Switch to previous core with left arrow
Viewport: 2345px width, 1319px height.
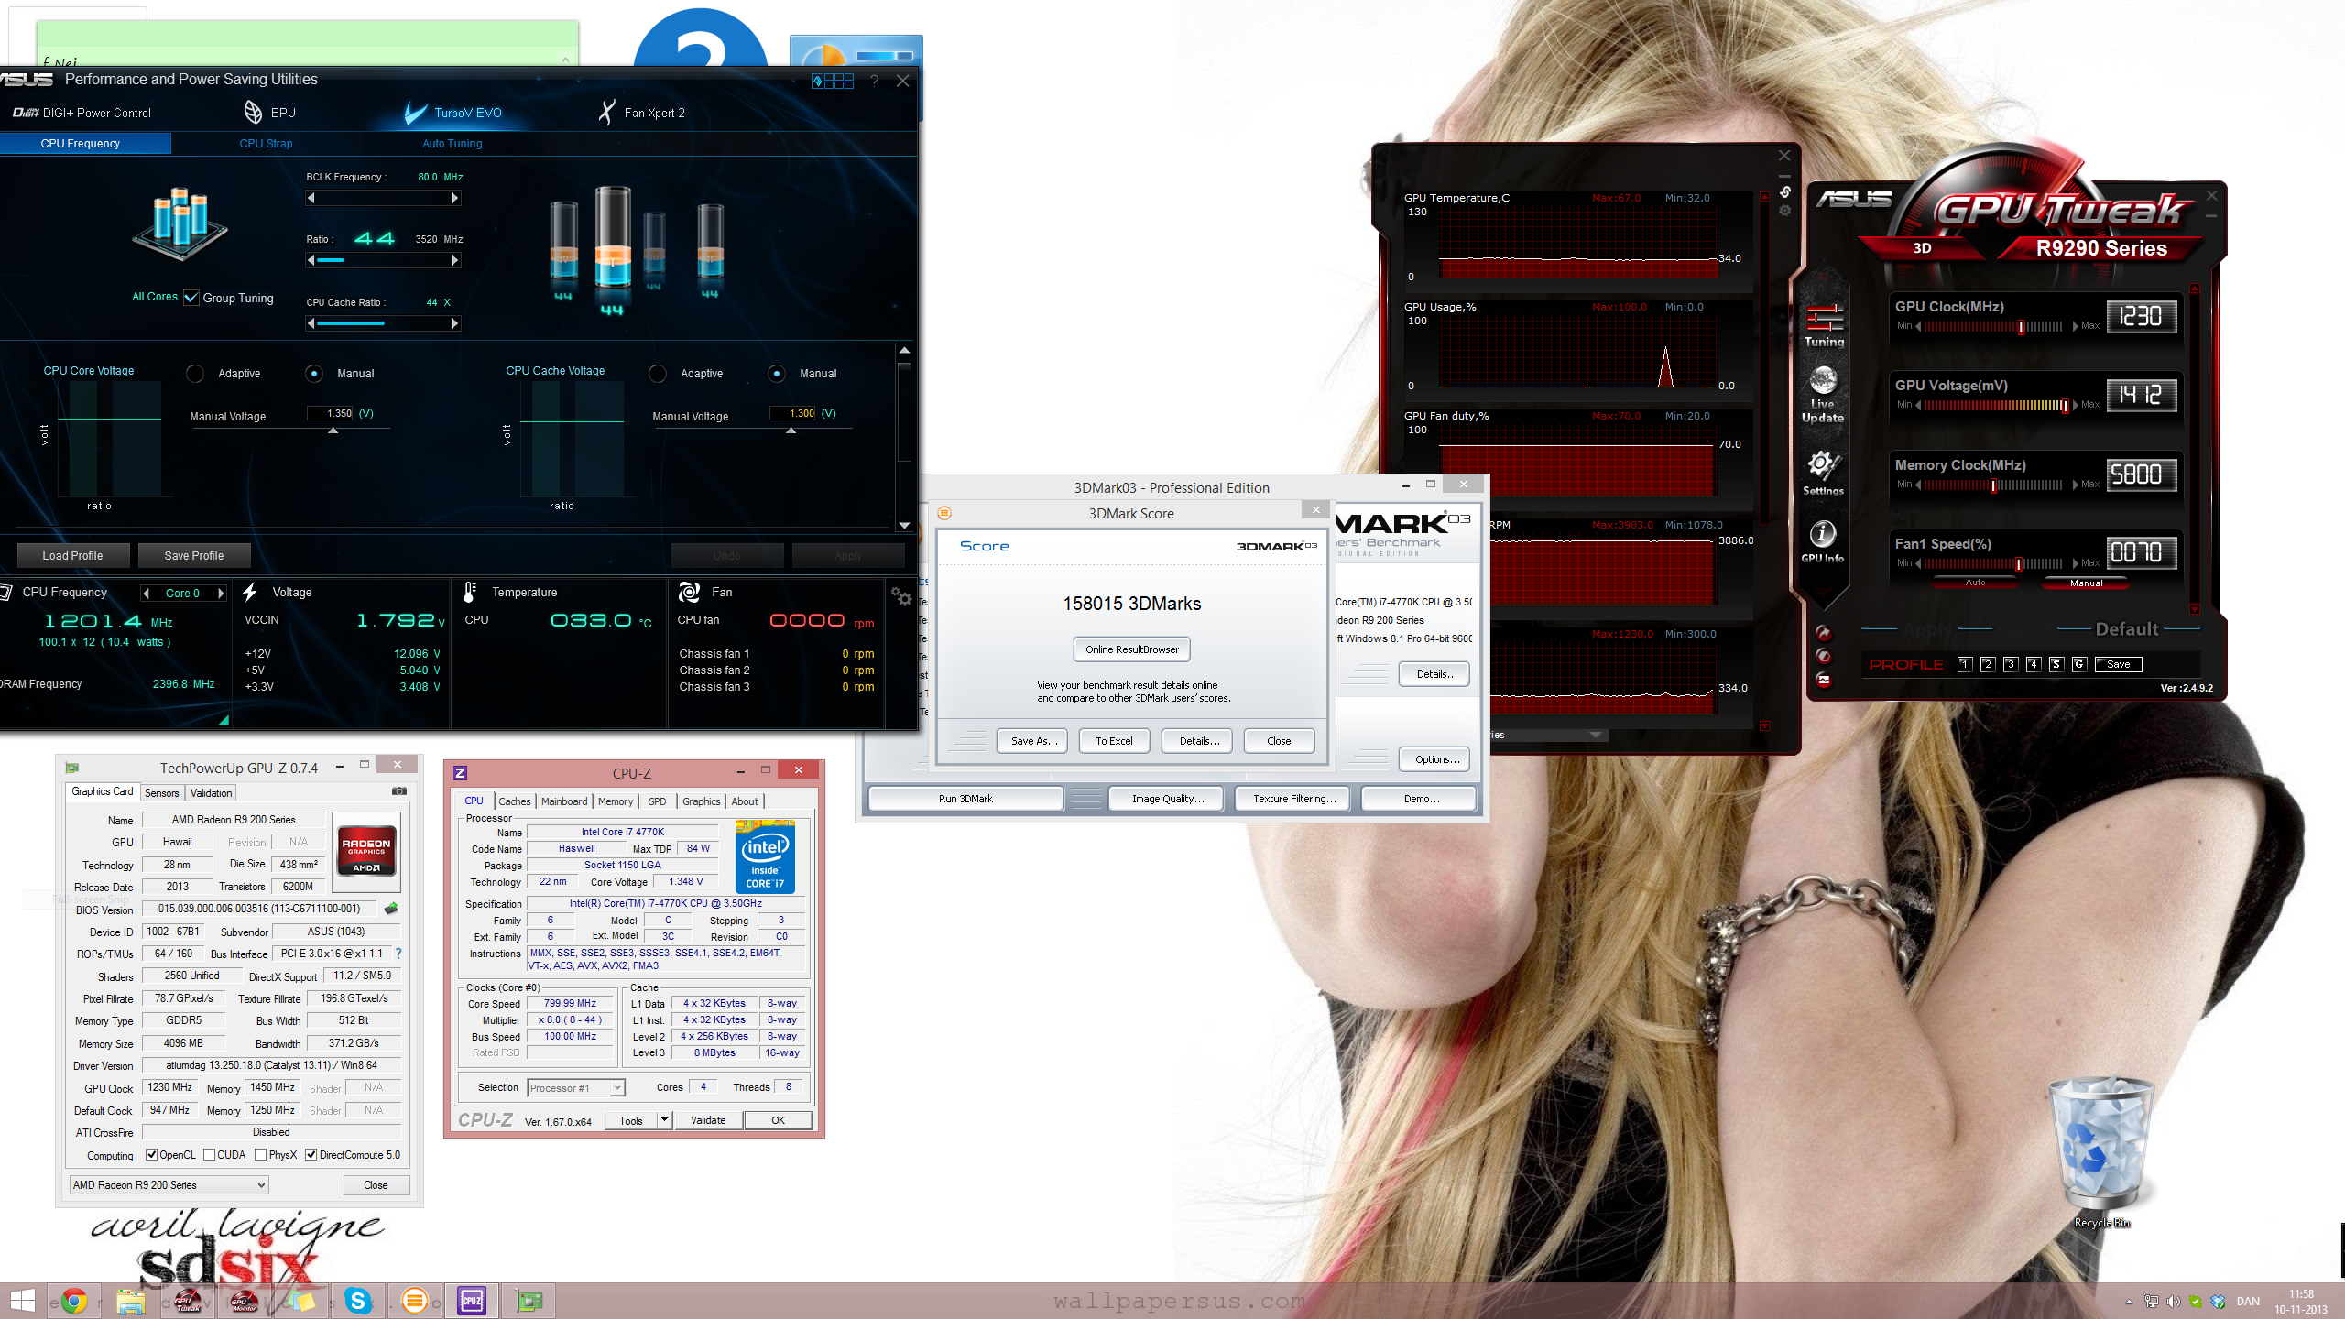(147, 594)
